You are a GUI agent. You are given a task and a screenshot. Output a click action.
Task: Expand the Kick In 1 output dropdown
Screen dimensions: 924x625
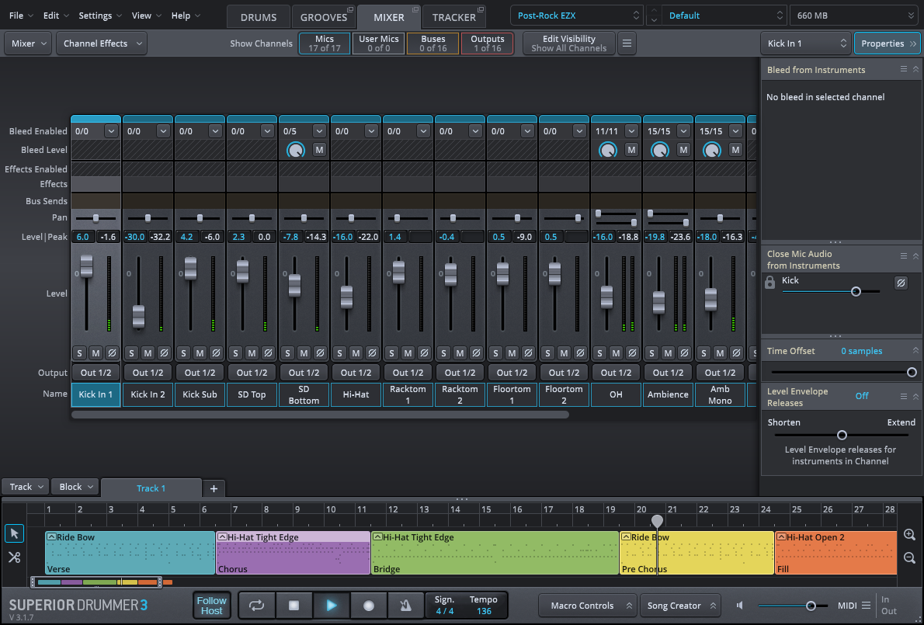pyautogui.click(x=96, y=373)
